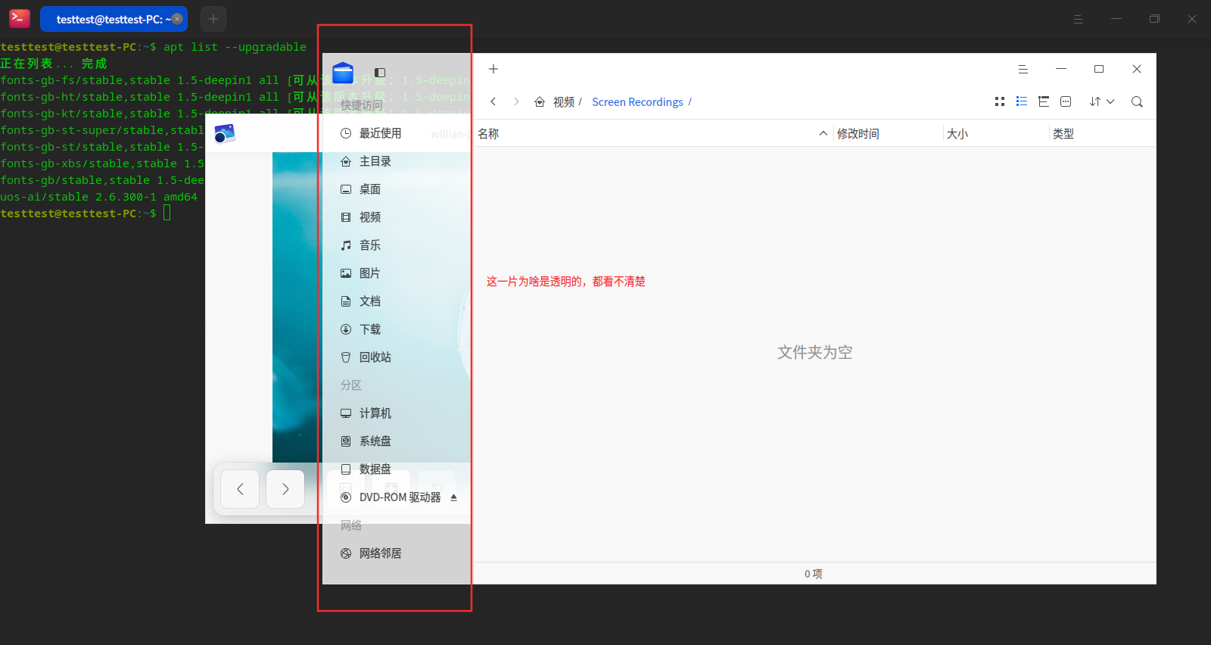This screenshot has width=1211, height=645.
Task: Eject the DVD-ROM drive
Action: pyautogui.click(x=454, y=497)
